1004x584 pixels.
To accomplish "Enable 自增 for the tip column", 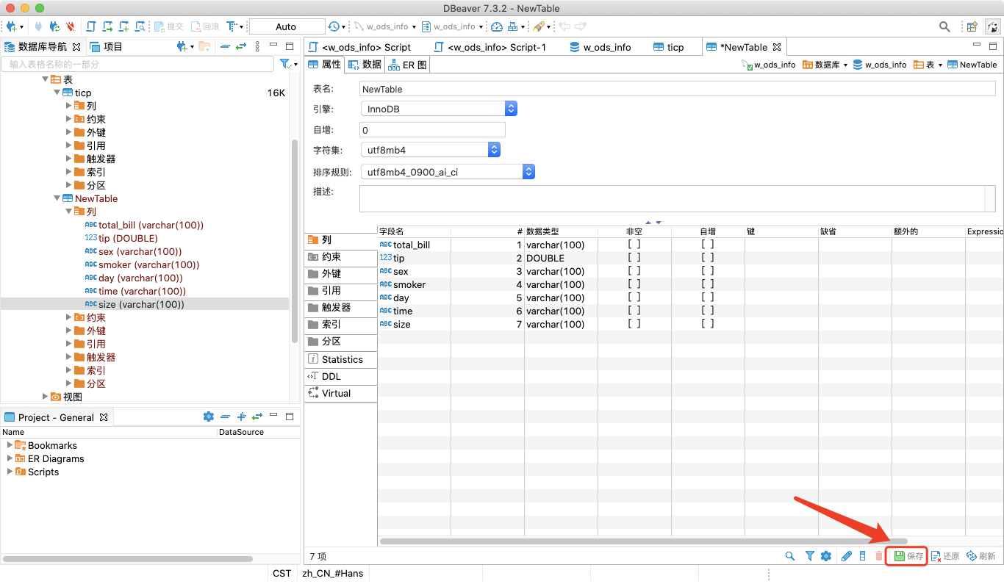I will 707,258.
